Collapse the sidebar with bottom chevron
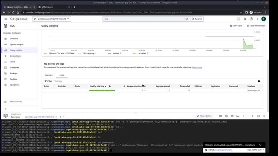The width and height of the screenshot is (278, 156). [x=6, y=109]
